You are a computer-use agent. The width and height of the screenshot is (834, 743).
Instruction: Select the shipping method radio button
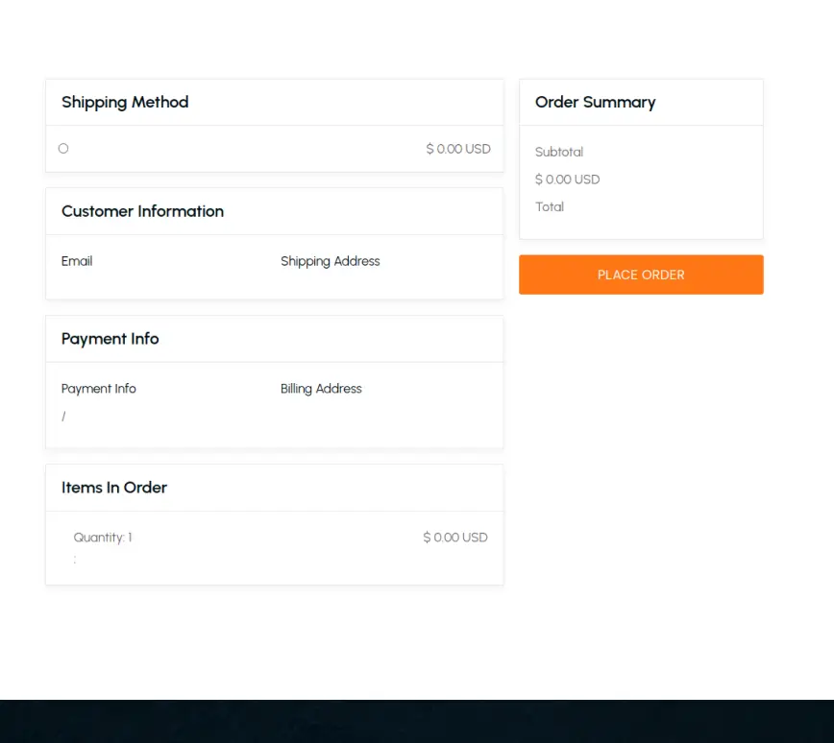[62, 148]
